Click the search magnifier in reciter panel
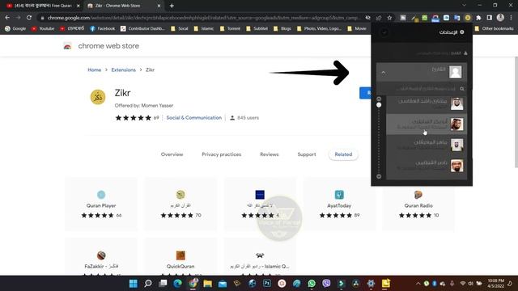This screenshot has width=518, height=291. (x=462, y=89)
